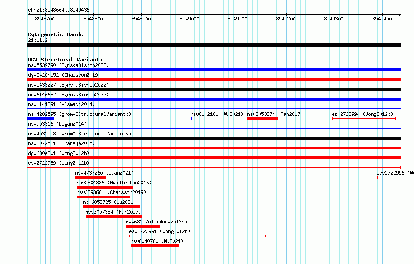This screenshot has height=264, width=414.
Task: Select nsv1141391 (Alsmadi2014) variant label
Action: coord(61,104)
